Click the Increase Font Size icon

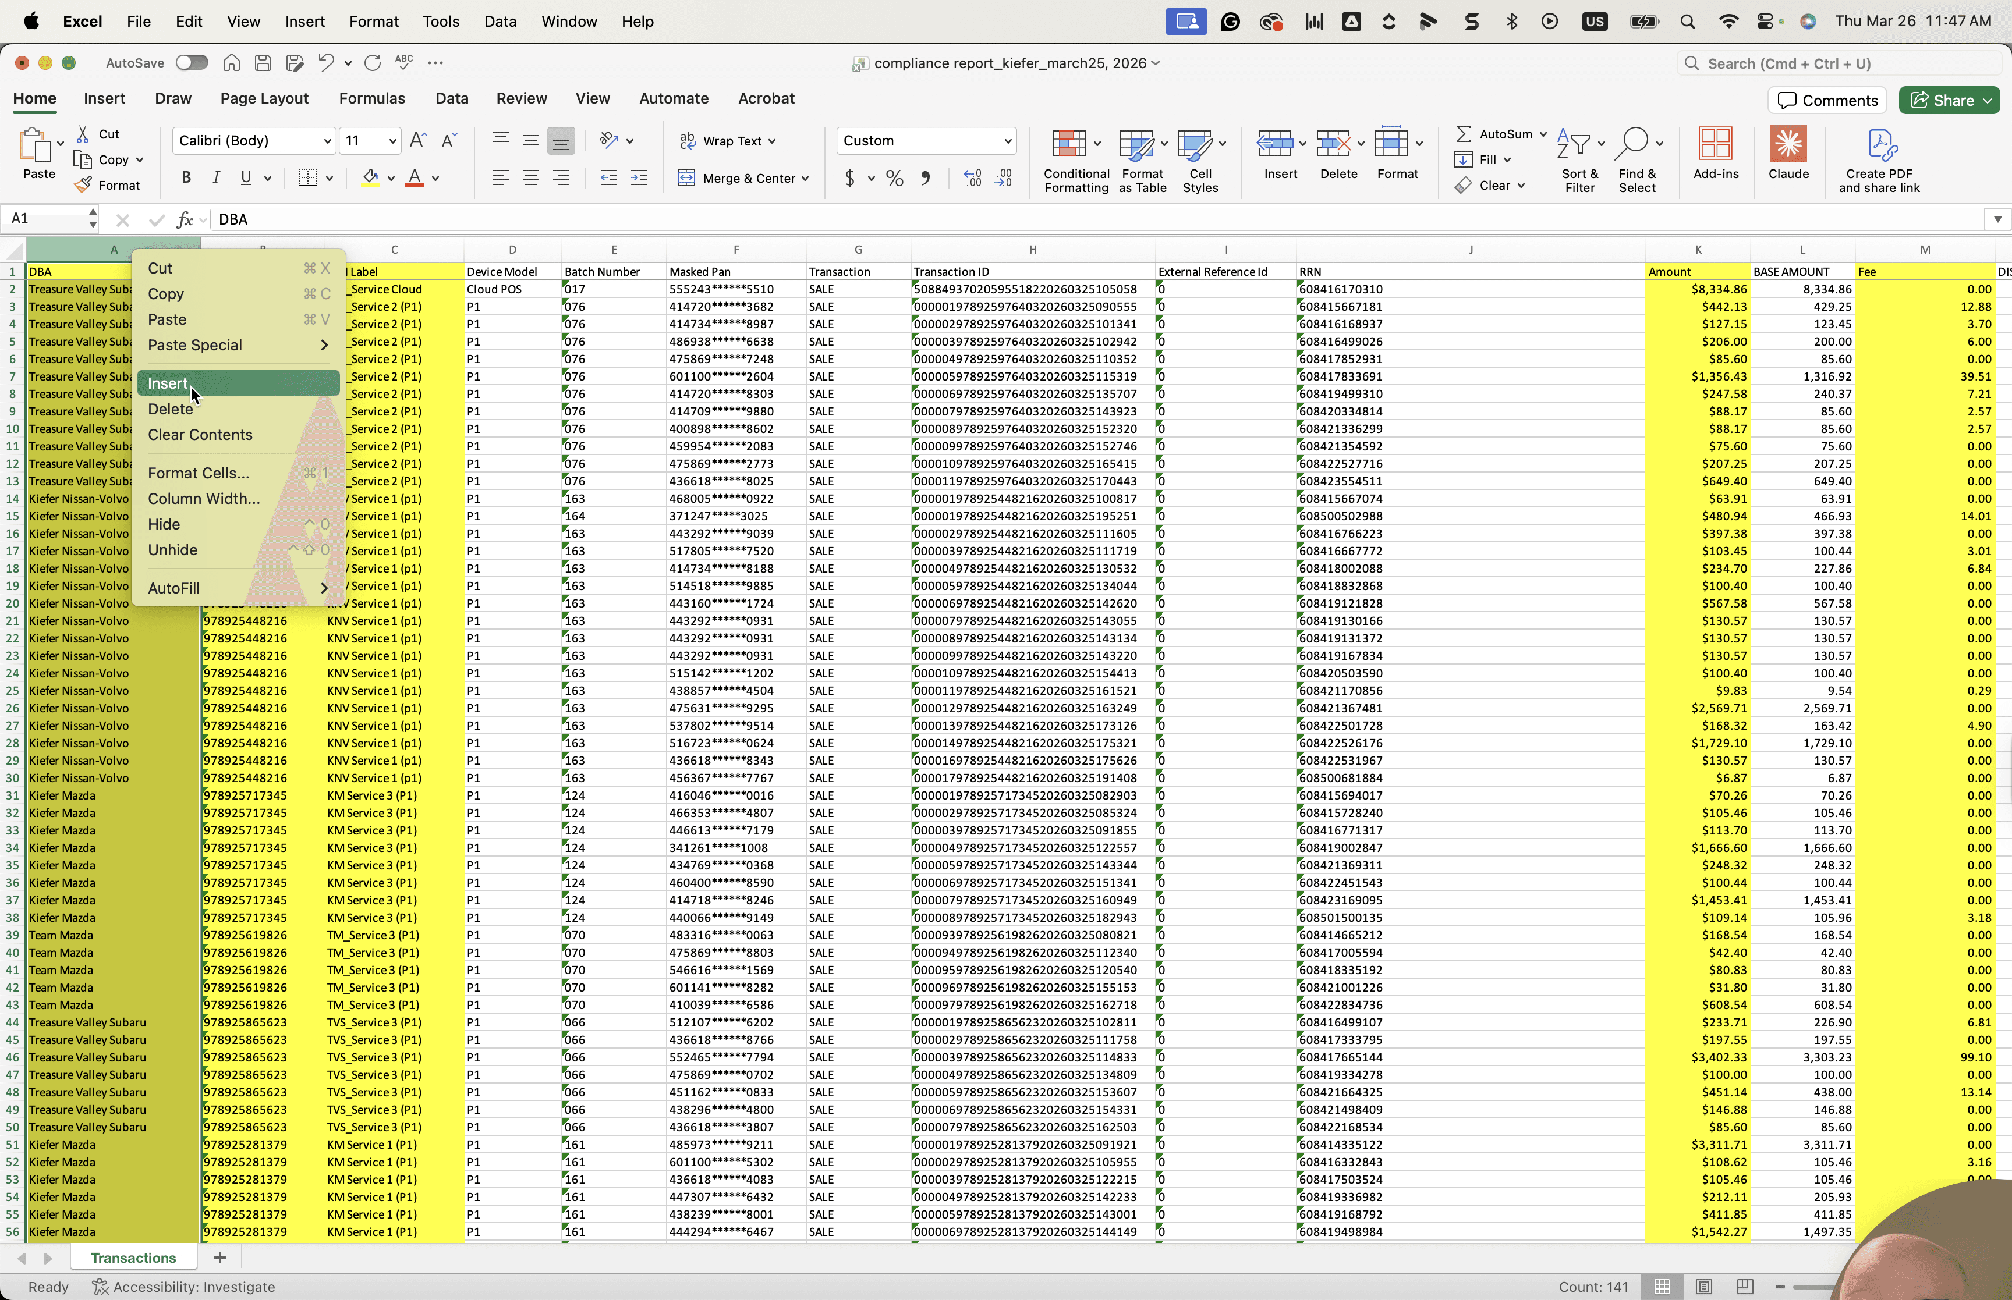[x=418, y=140]
